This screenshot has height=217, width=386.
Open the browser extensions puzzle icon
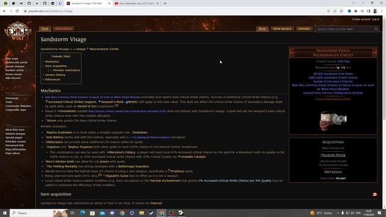pos(356,11)
